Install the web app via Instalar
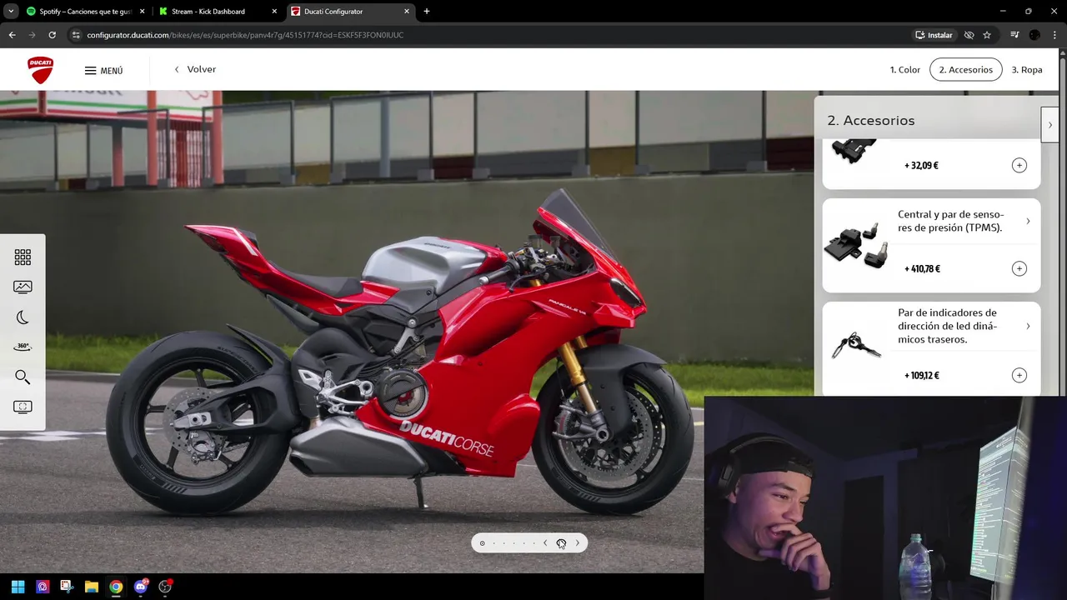The height and width of the screenshot is (600, 1067). coord(934,35)
